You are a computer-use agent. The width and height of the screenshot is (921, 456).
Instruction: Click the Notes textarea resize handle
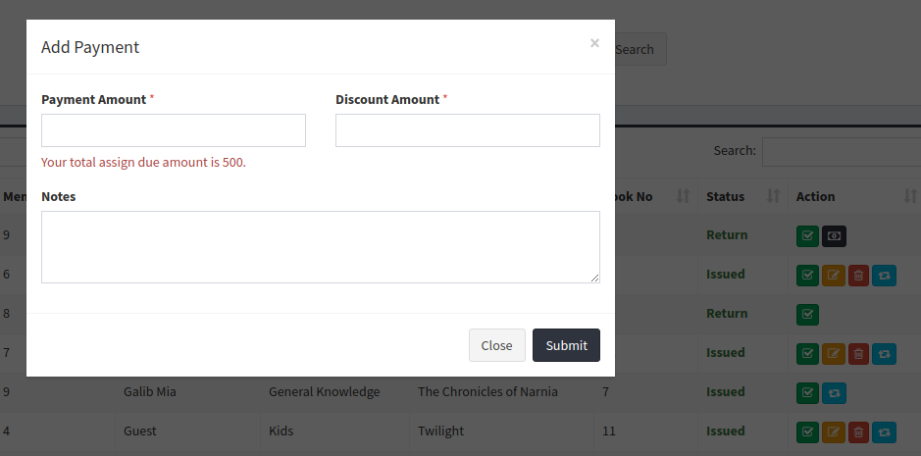[595, 279]
